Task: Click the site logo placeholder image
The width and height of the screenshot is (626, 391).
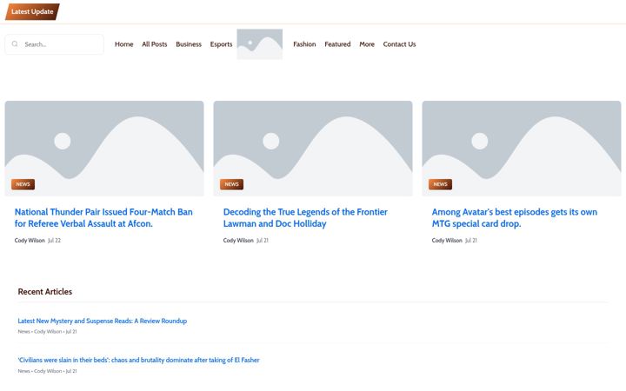Action: click(x=259, y=44)
